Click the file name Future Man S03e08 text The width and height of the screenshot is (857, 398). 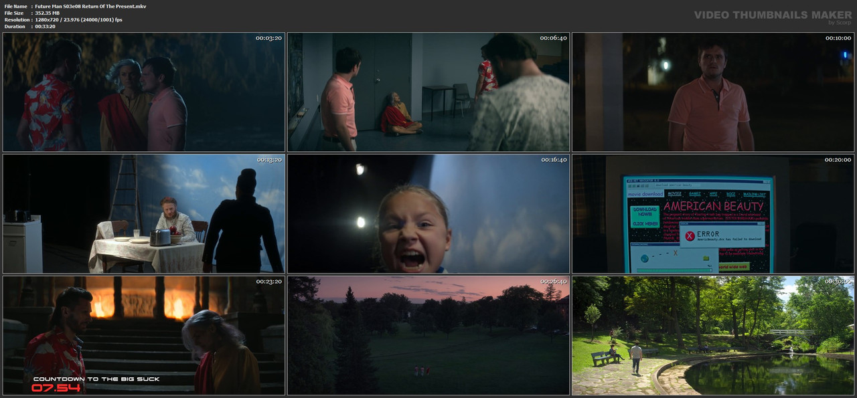coord(90,6)
